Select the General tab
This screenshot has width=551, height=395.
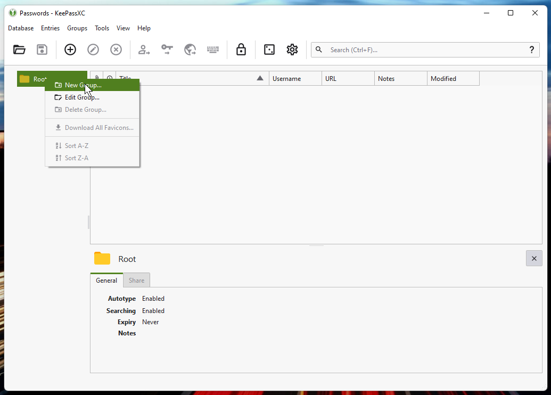pos(106,281)
